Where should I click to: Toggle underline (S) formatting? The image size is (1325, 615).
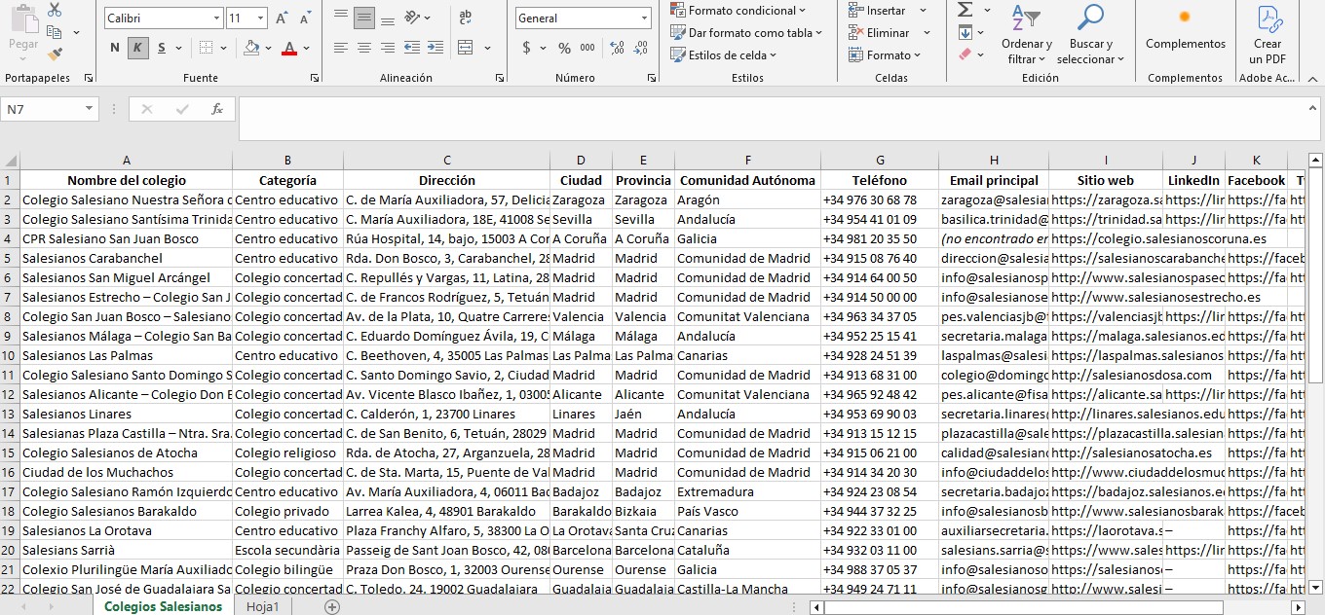(162, 48)
